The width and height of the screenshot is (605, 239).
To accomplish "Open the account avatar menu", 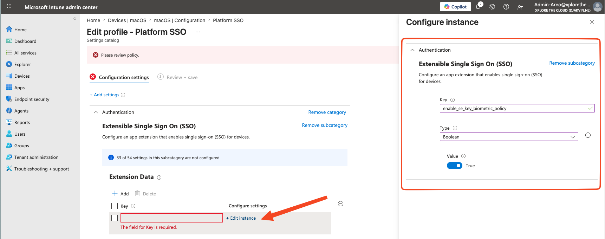I will point(597,7).
